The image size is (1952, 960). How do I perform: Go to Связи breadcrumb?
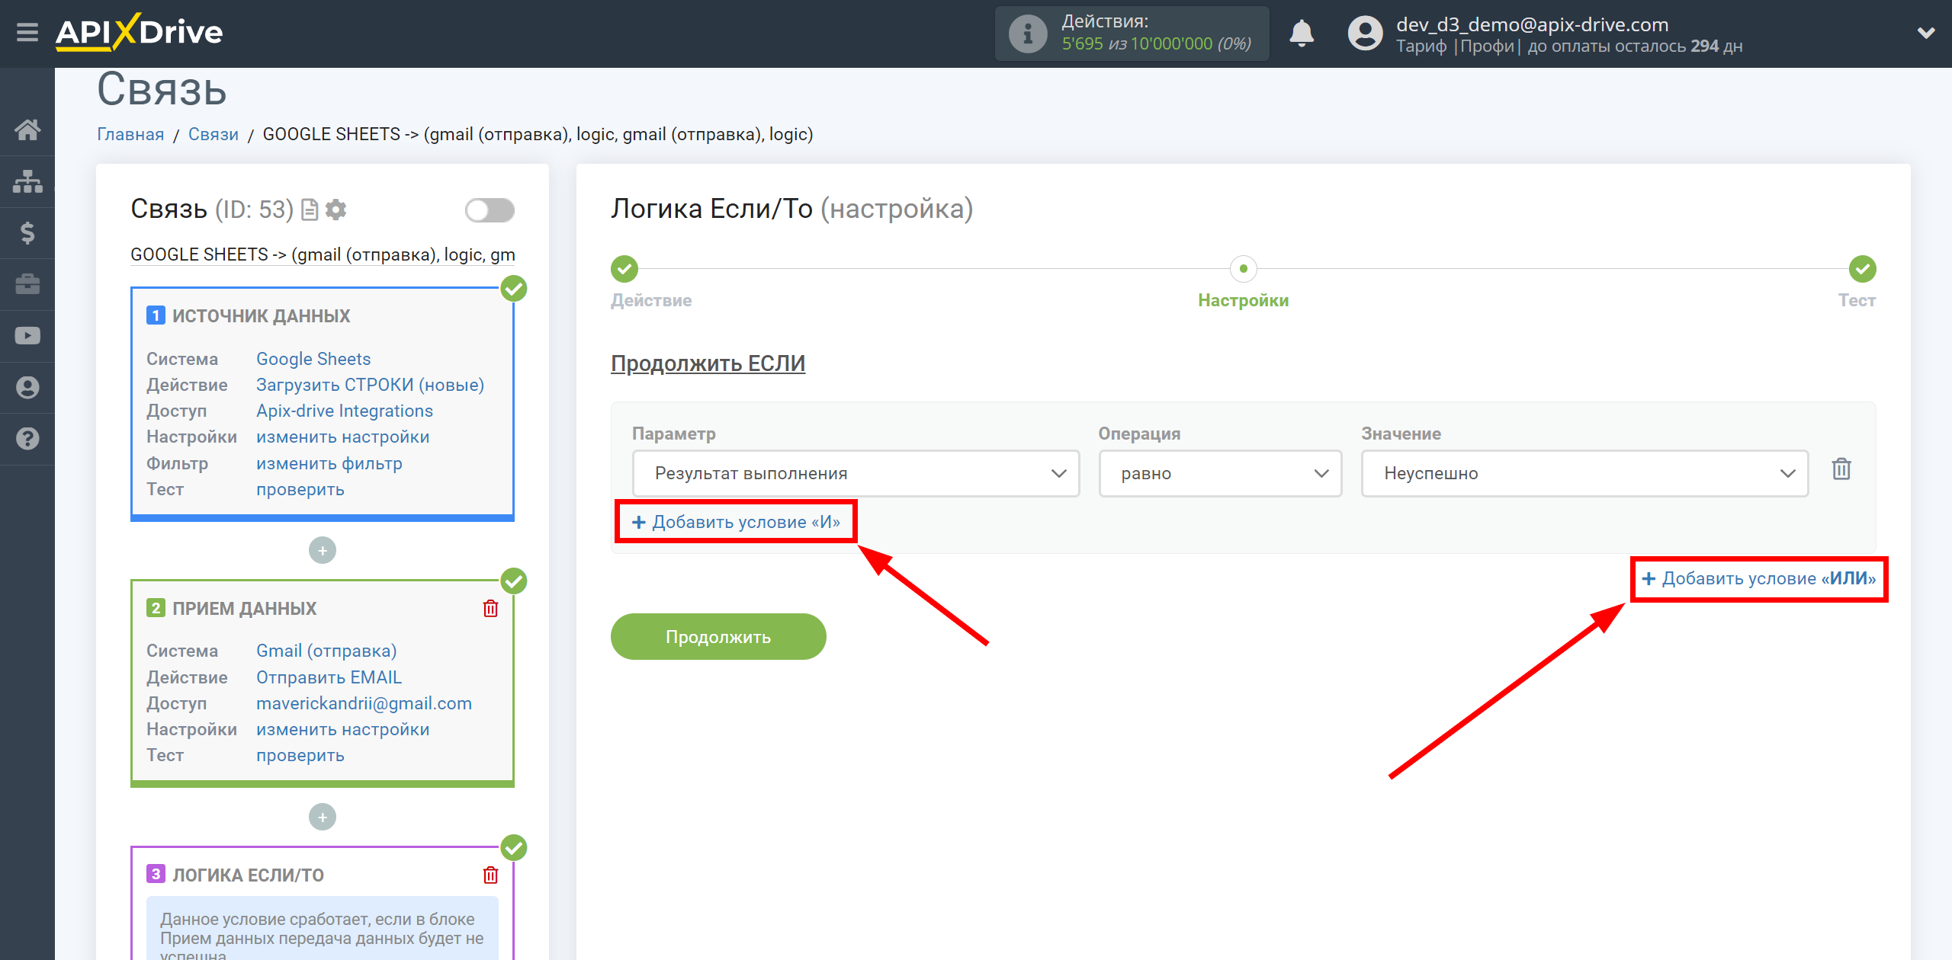(x=213, y=134)
